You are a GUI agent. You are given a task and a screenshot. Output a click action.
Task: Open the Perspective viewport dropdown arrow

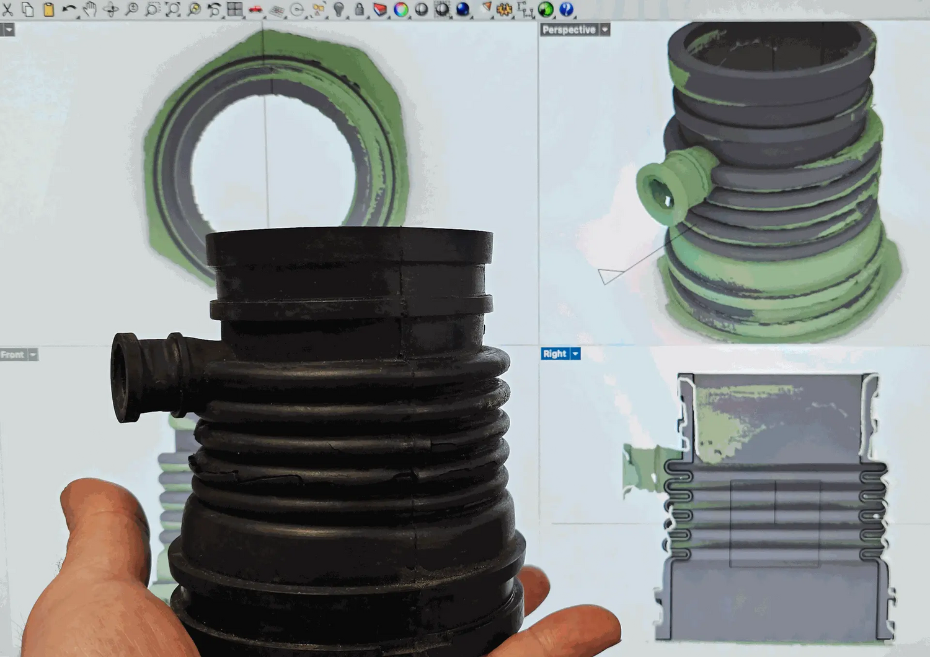pyautogui.click(x=604, y=30)
